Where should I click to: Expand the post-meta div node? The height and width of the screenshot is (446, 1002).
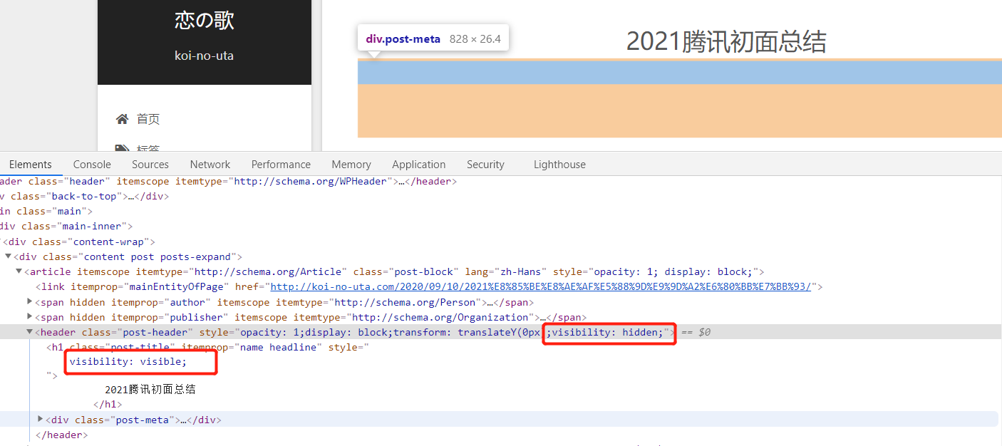pos(41,420)
